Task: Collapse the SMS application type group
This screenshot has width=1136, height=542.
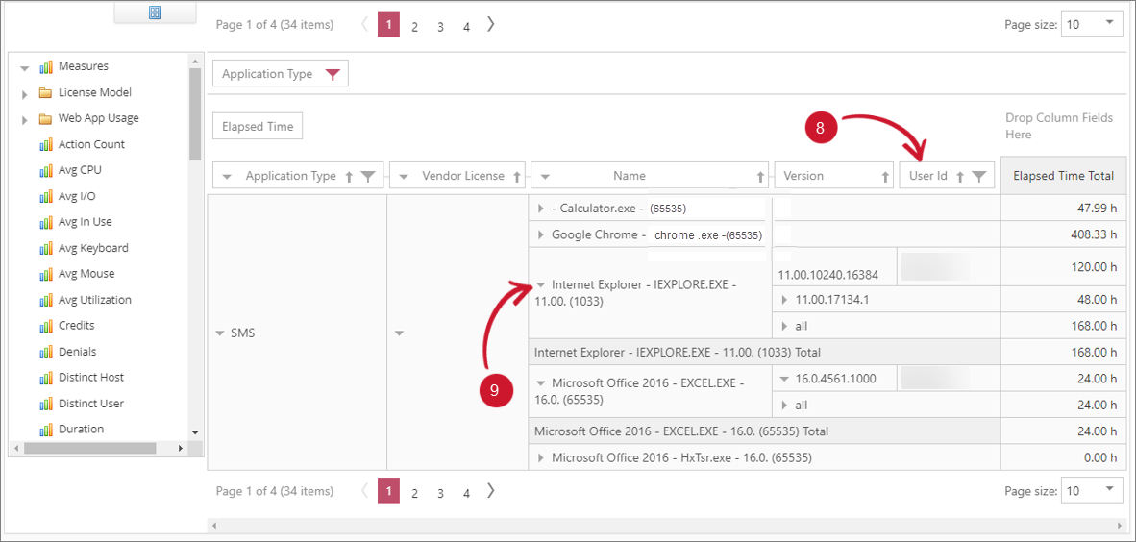Action: click(220, 333)
